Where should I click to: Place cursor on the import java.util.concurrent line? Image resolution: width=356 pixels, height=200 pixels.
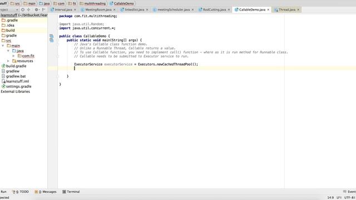[x=87, y=28]
